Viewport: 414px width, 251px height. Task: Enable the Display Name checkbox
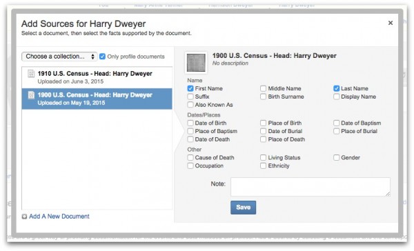(337, 97)
